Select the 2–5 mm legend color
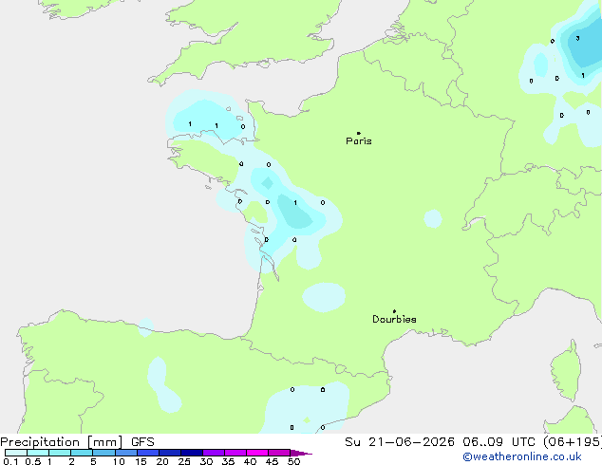 (x=82, y=453)
